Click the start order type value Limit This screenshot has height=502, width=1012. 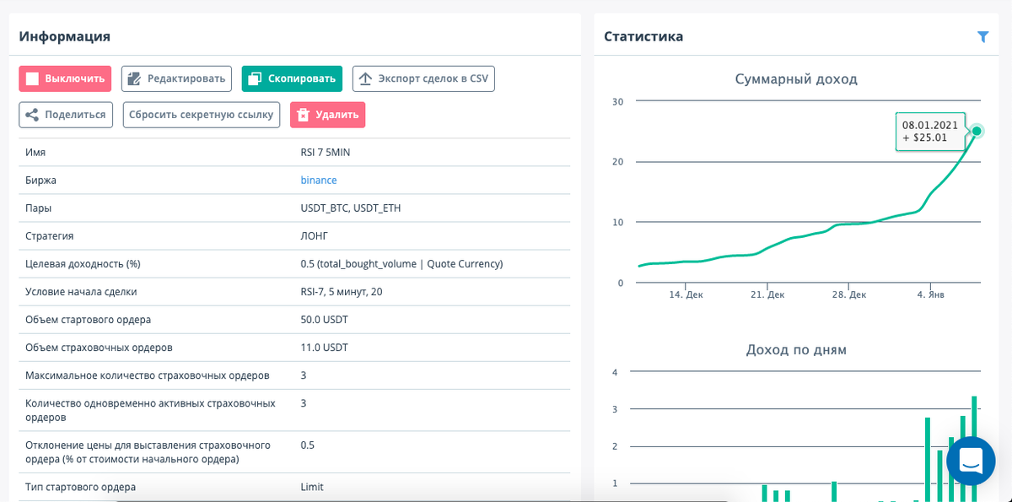[x=312, y=487]
